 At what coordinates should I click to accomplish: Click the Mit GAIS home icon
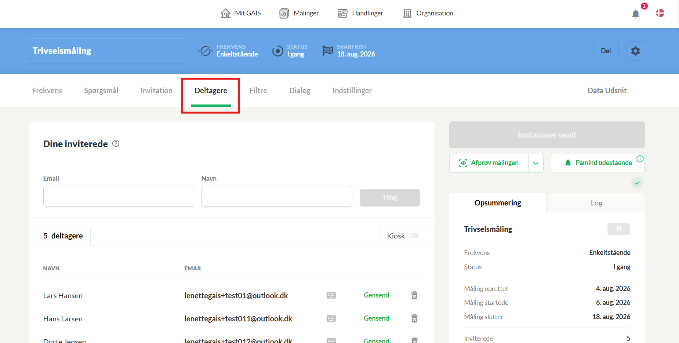[225, 13]
